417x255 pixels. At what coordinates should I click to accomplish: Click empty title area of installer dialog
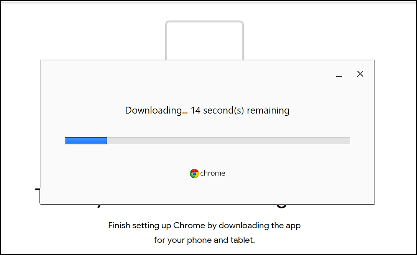coord(186,74)
